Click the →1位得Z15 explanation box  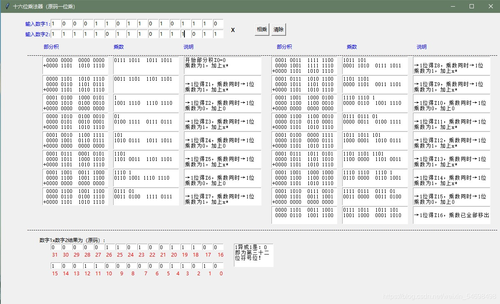pyautogui.click(x=452, y=196)
